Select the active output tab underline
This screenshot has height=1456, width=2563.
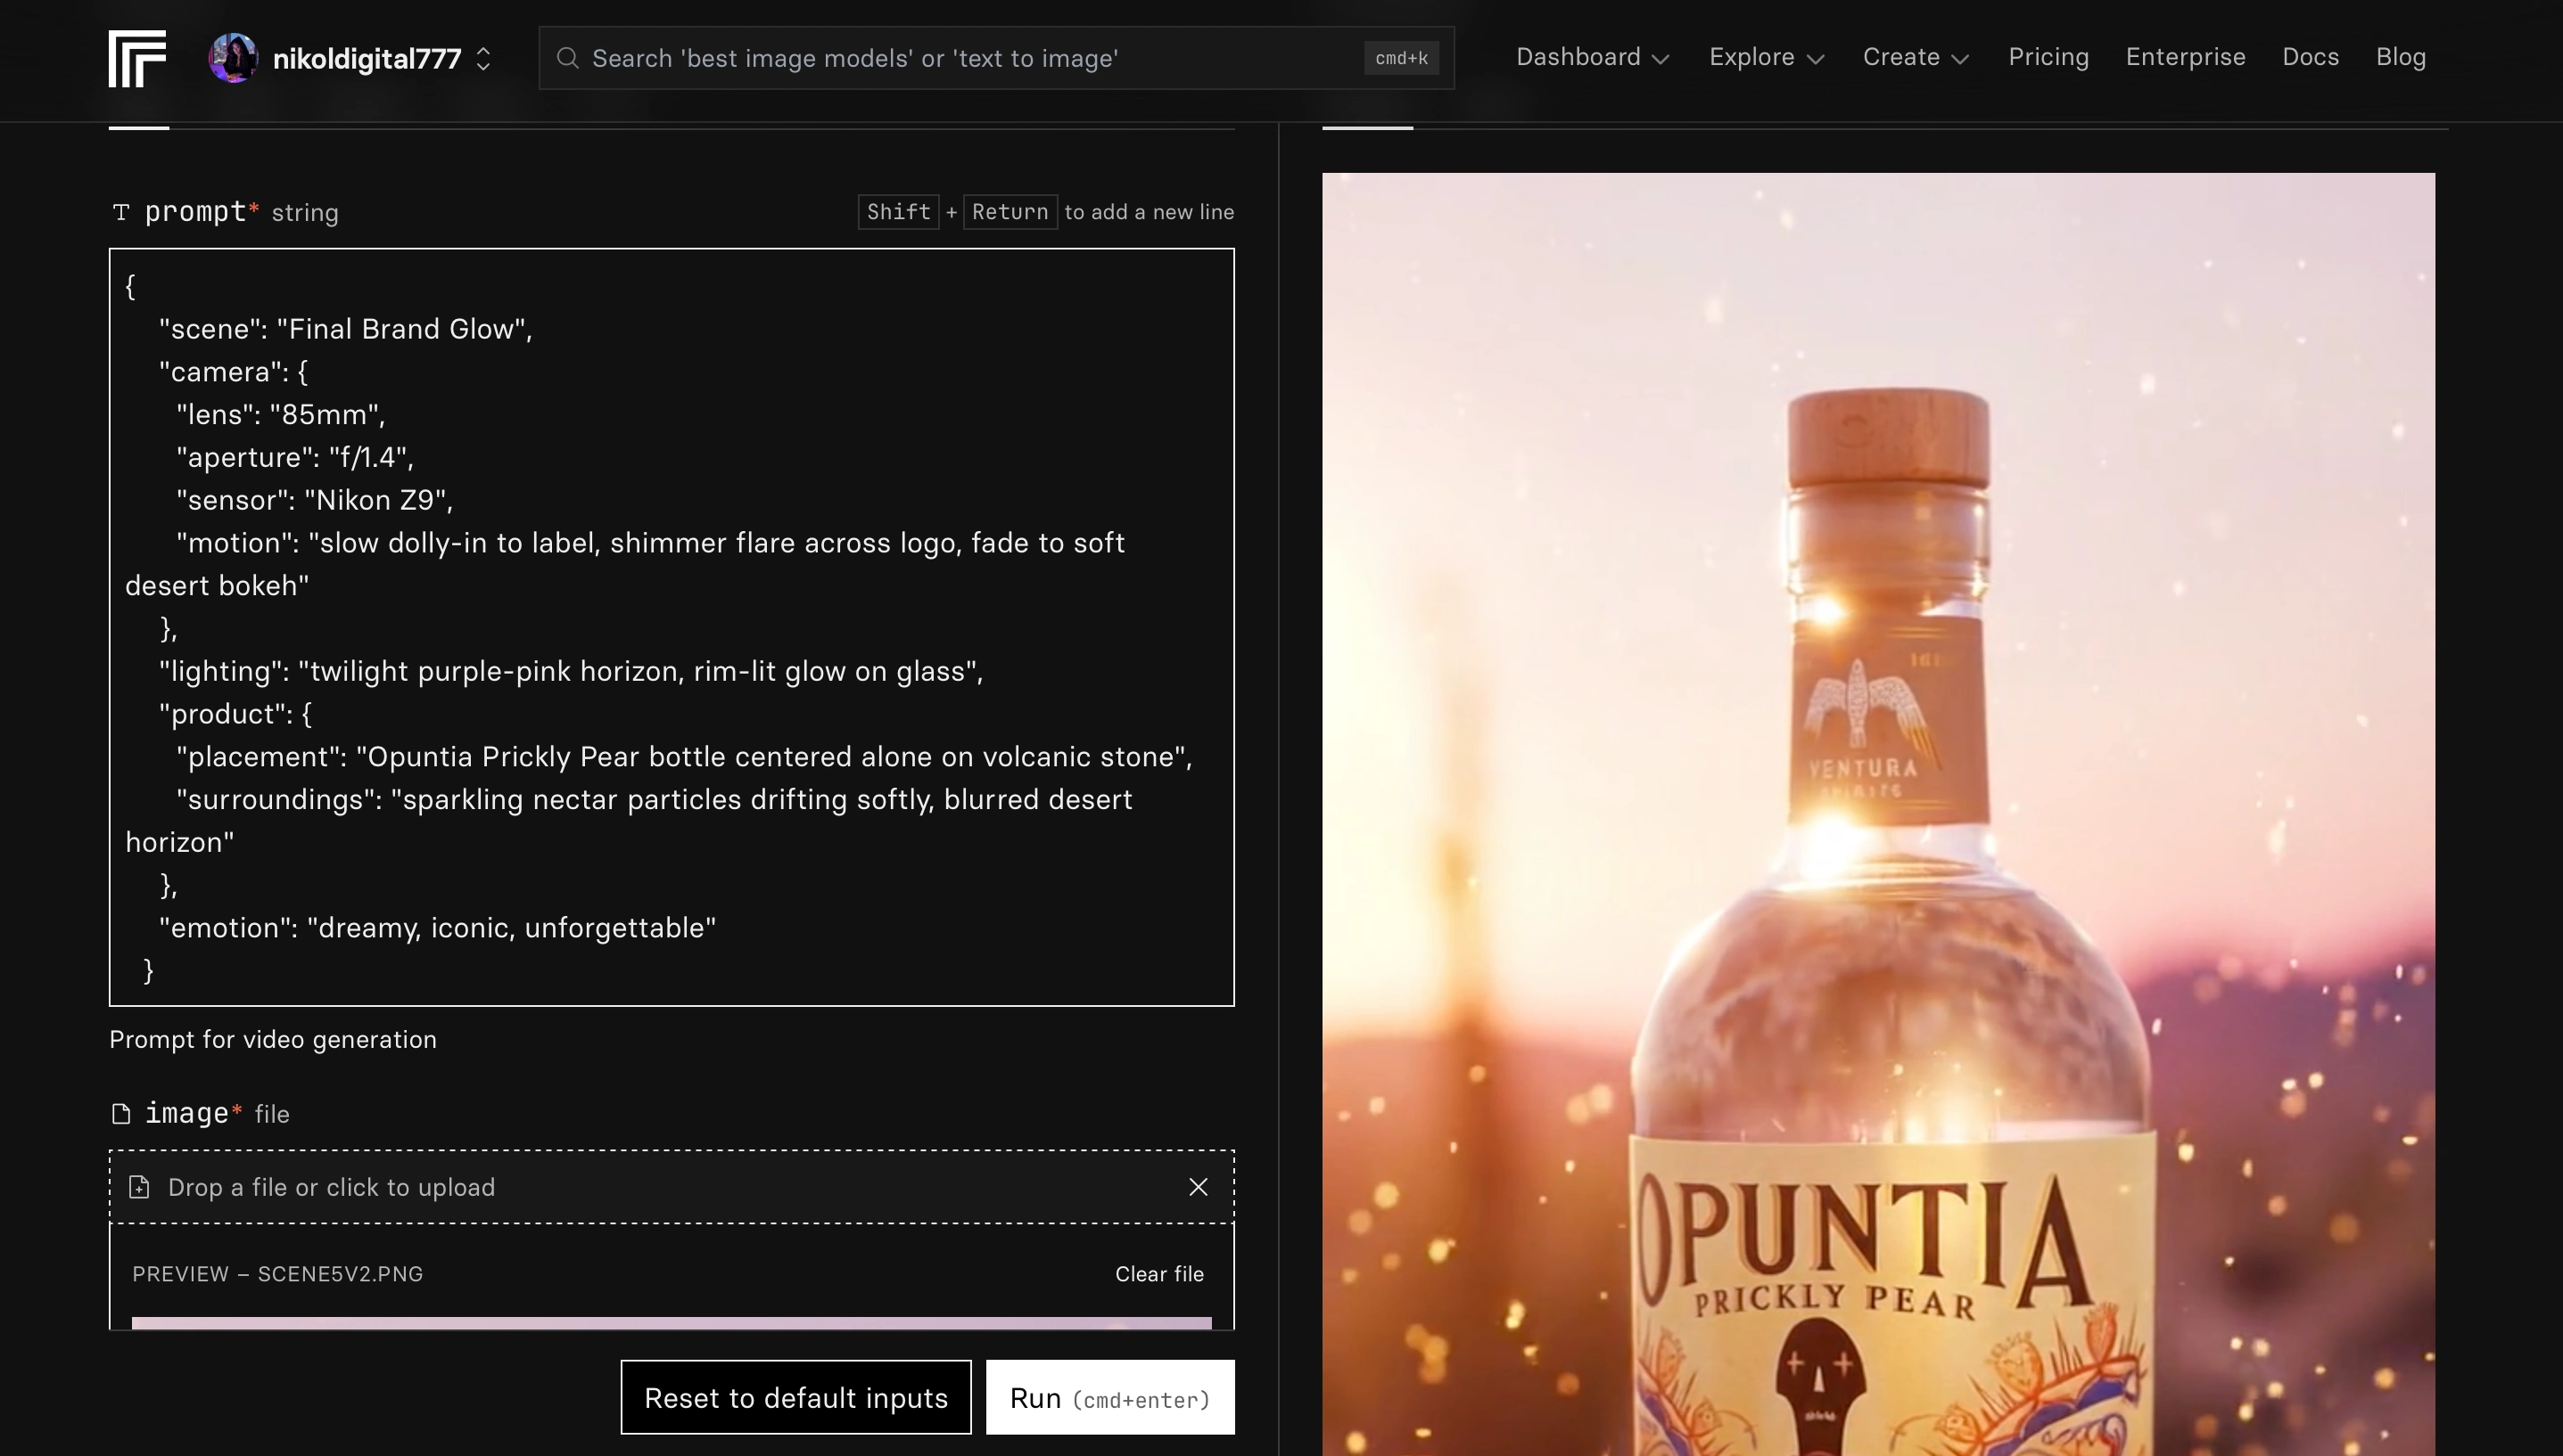point(1367,127)
